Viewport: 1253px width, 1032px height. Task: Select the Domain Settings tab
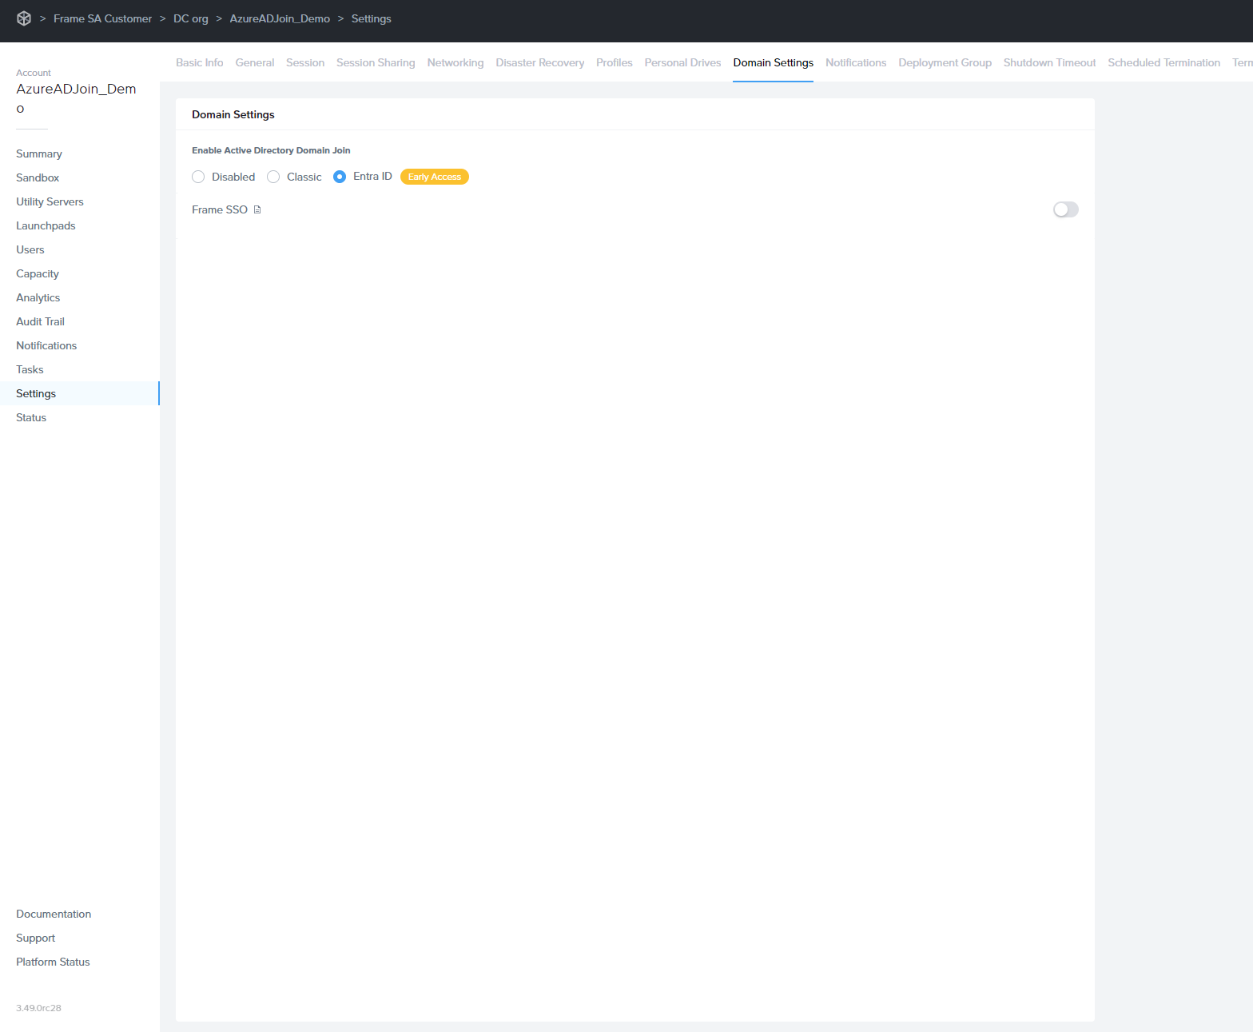pyautogui.click(x=774, y=62)
